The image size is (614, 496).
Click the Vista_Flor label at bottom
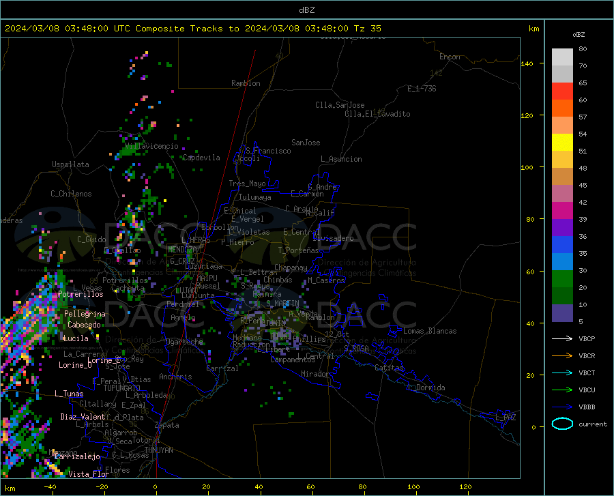coord(89,474)
